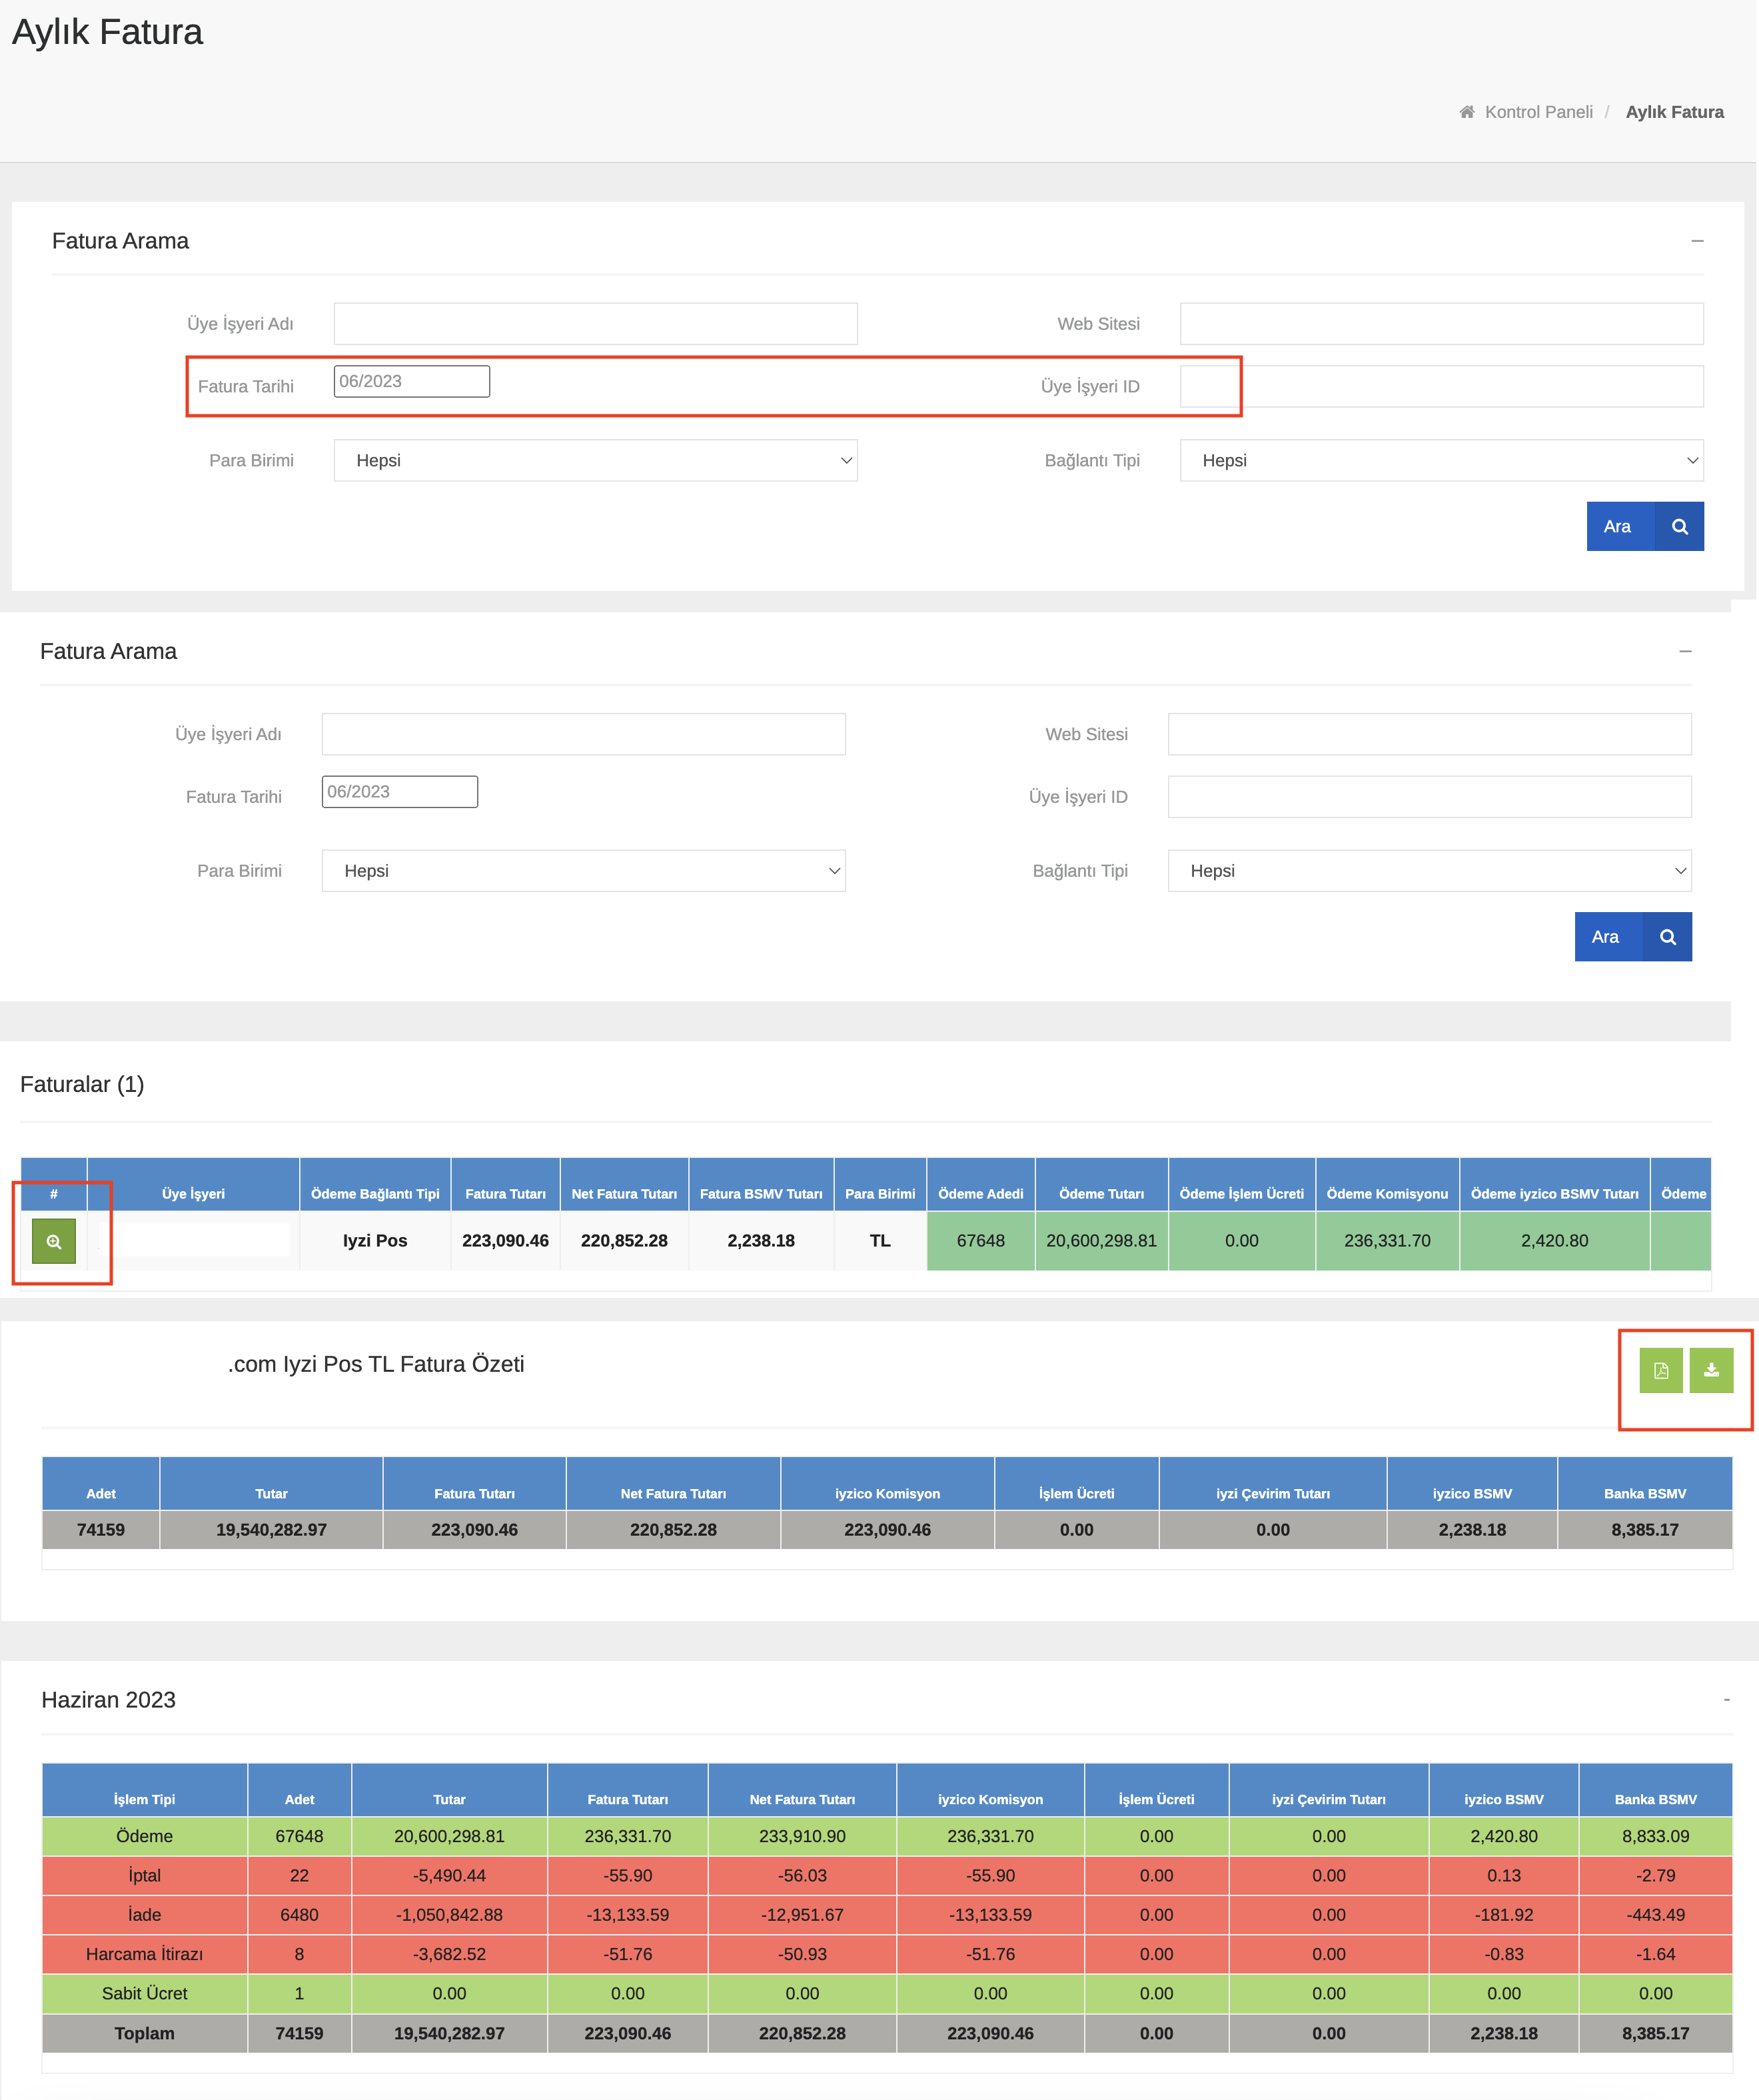Go to Kontrol Paneli breadcrumb link
Screen dimensions: 1759x2100
pos(1538,112)
